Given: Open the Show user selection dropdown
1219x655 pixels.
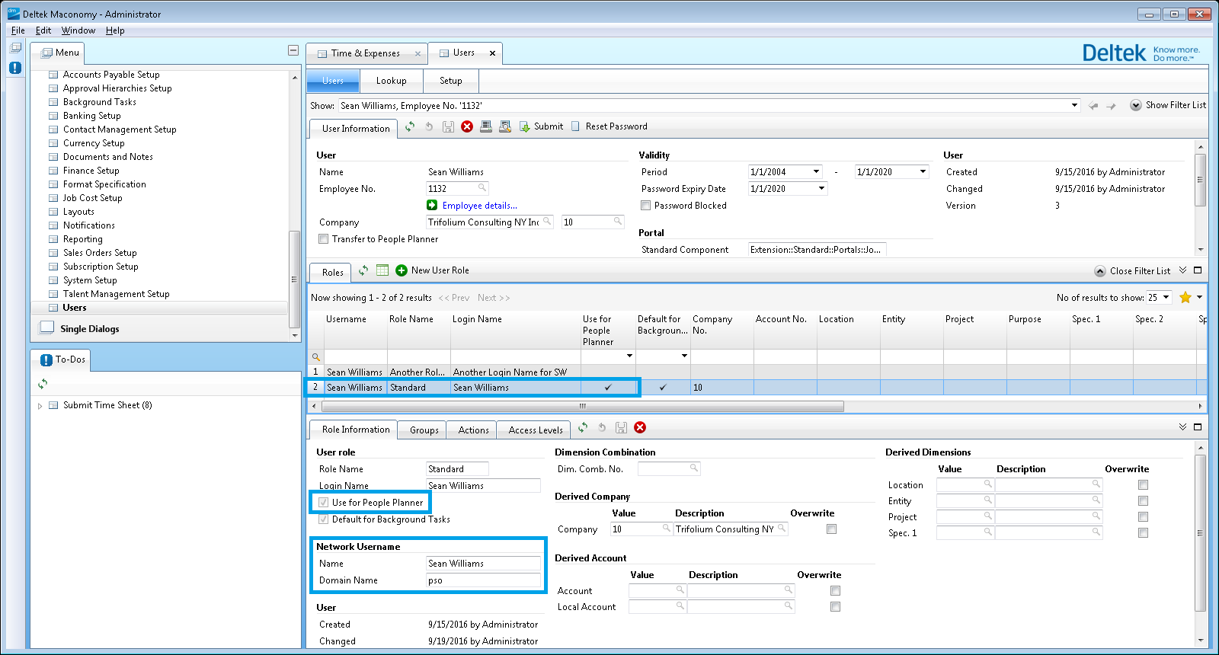Looking at the screenshot, I should 1074,106.
